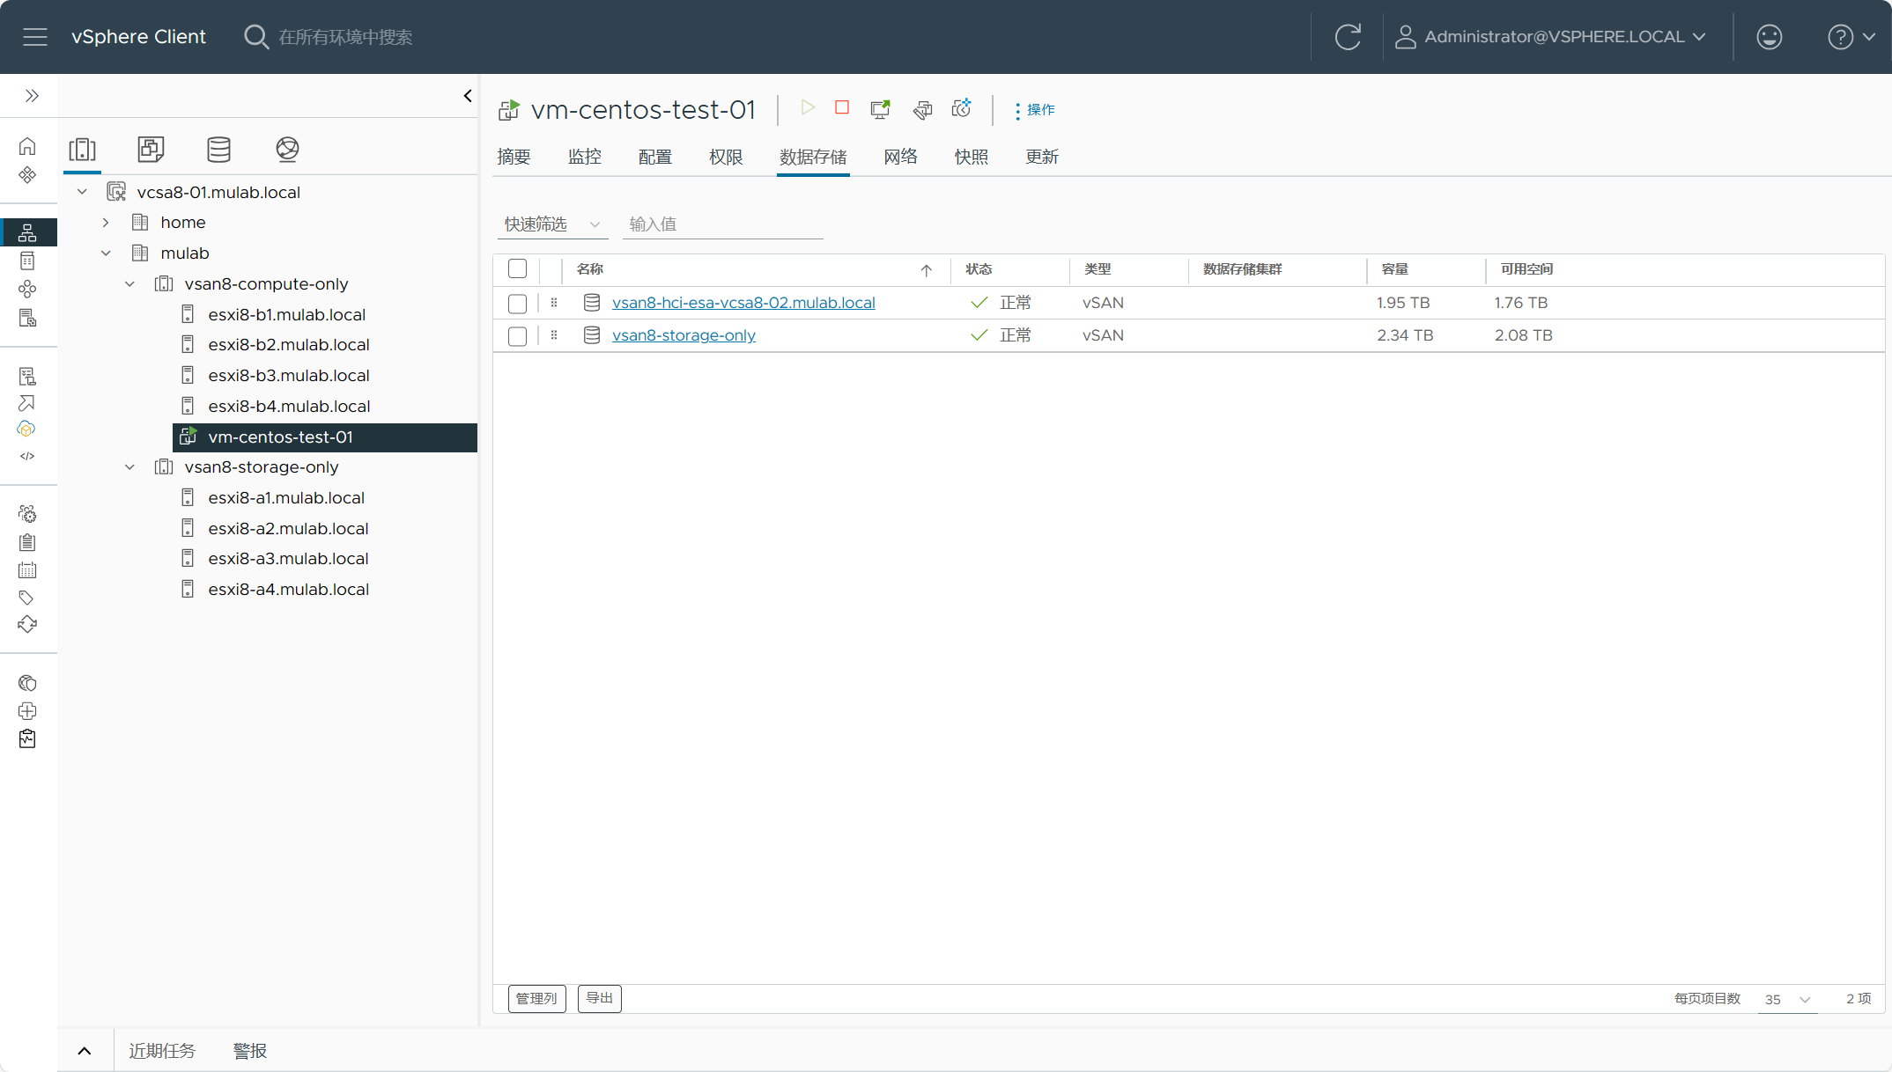This screenshot has width=1892, height=1072.
Task: Switch to the 摘要 tab
Action: 514,157
